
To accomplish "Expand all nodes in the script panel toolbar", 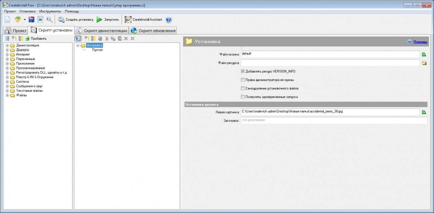I will tap(87, 39).
